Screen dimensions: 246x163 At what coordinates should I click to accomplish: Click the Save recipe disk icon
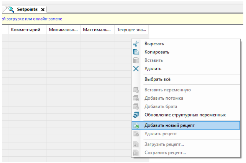pos(136,153)
